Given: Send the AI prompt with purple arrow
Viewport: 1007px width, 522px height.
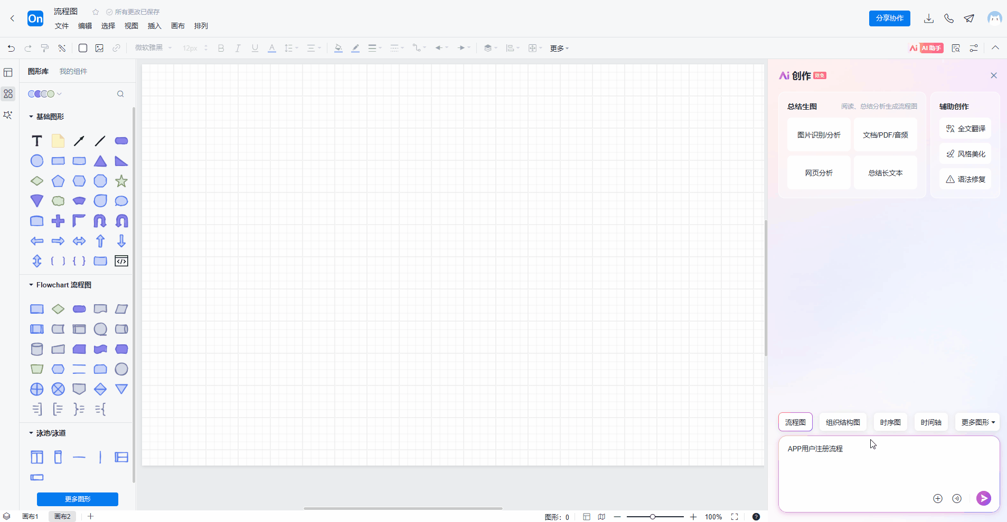Looking at the screenshot, I should coord(983,498).
